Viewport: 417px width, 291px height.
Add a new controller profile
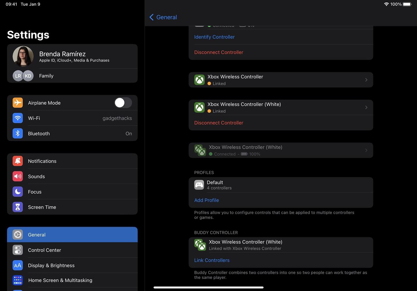(206, 200)
